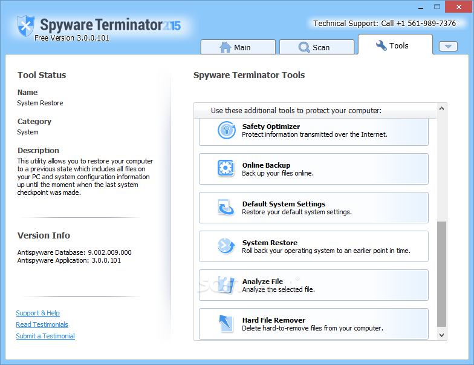
Task: Click the tools list scrollbar down arrow
Action: click(441, 335)
